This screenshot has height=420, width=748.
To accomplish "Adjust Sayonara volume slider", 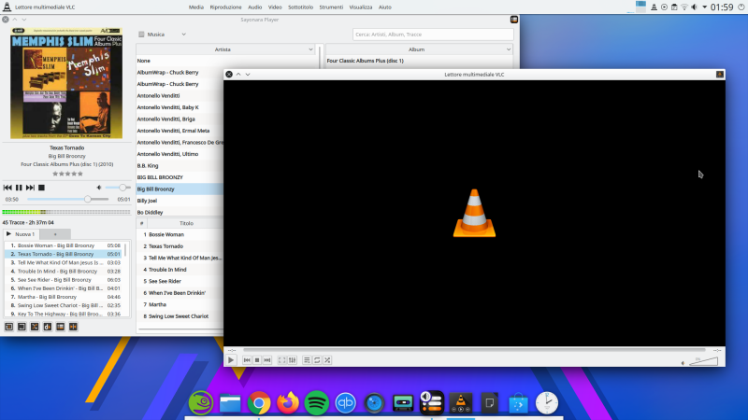I will pos(118,188).
